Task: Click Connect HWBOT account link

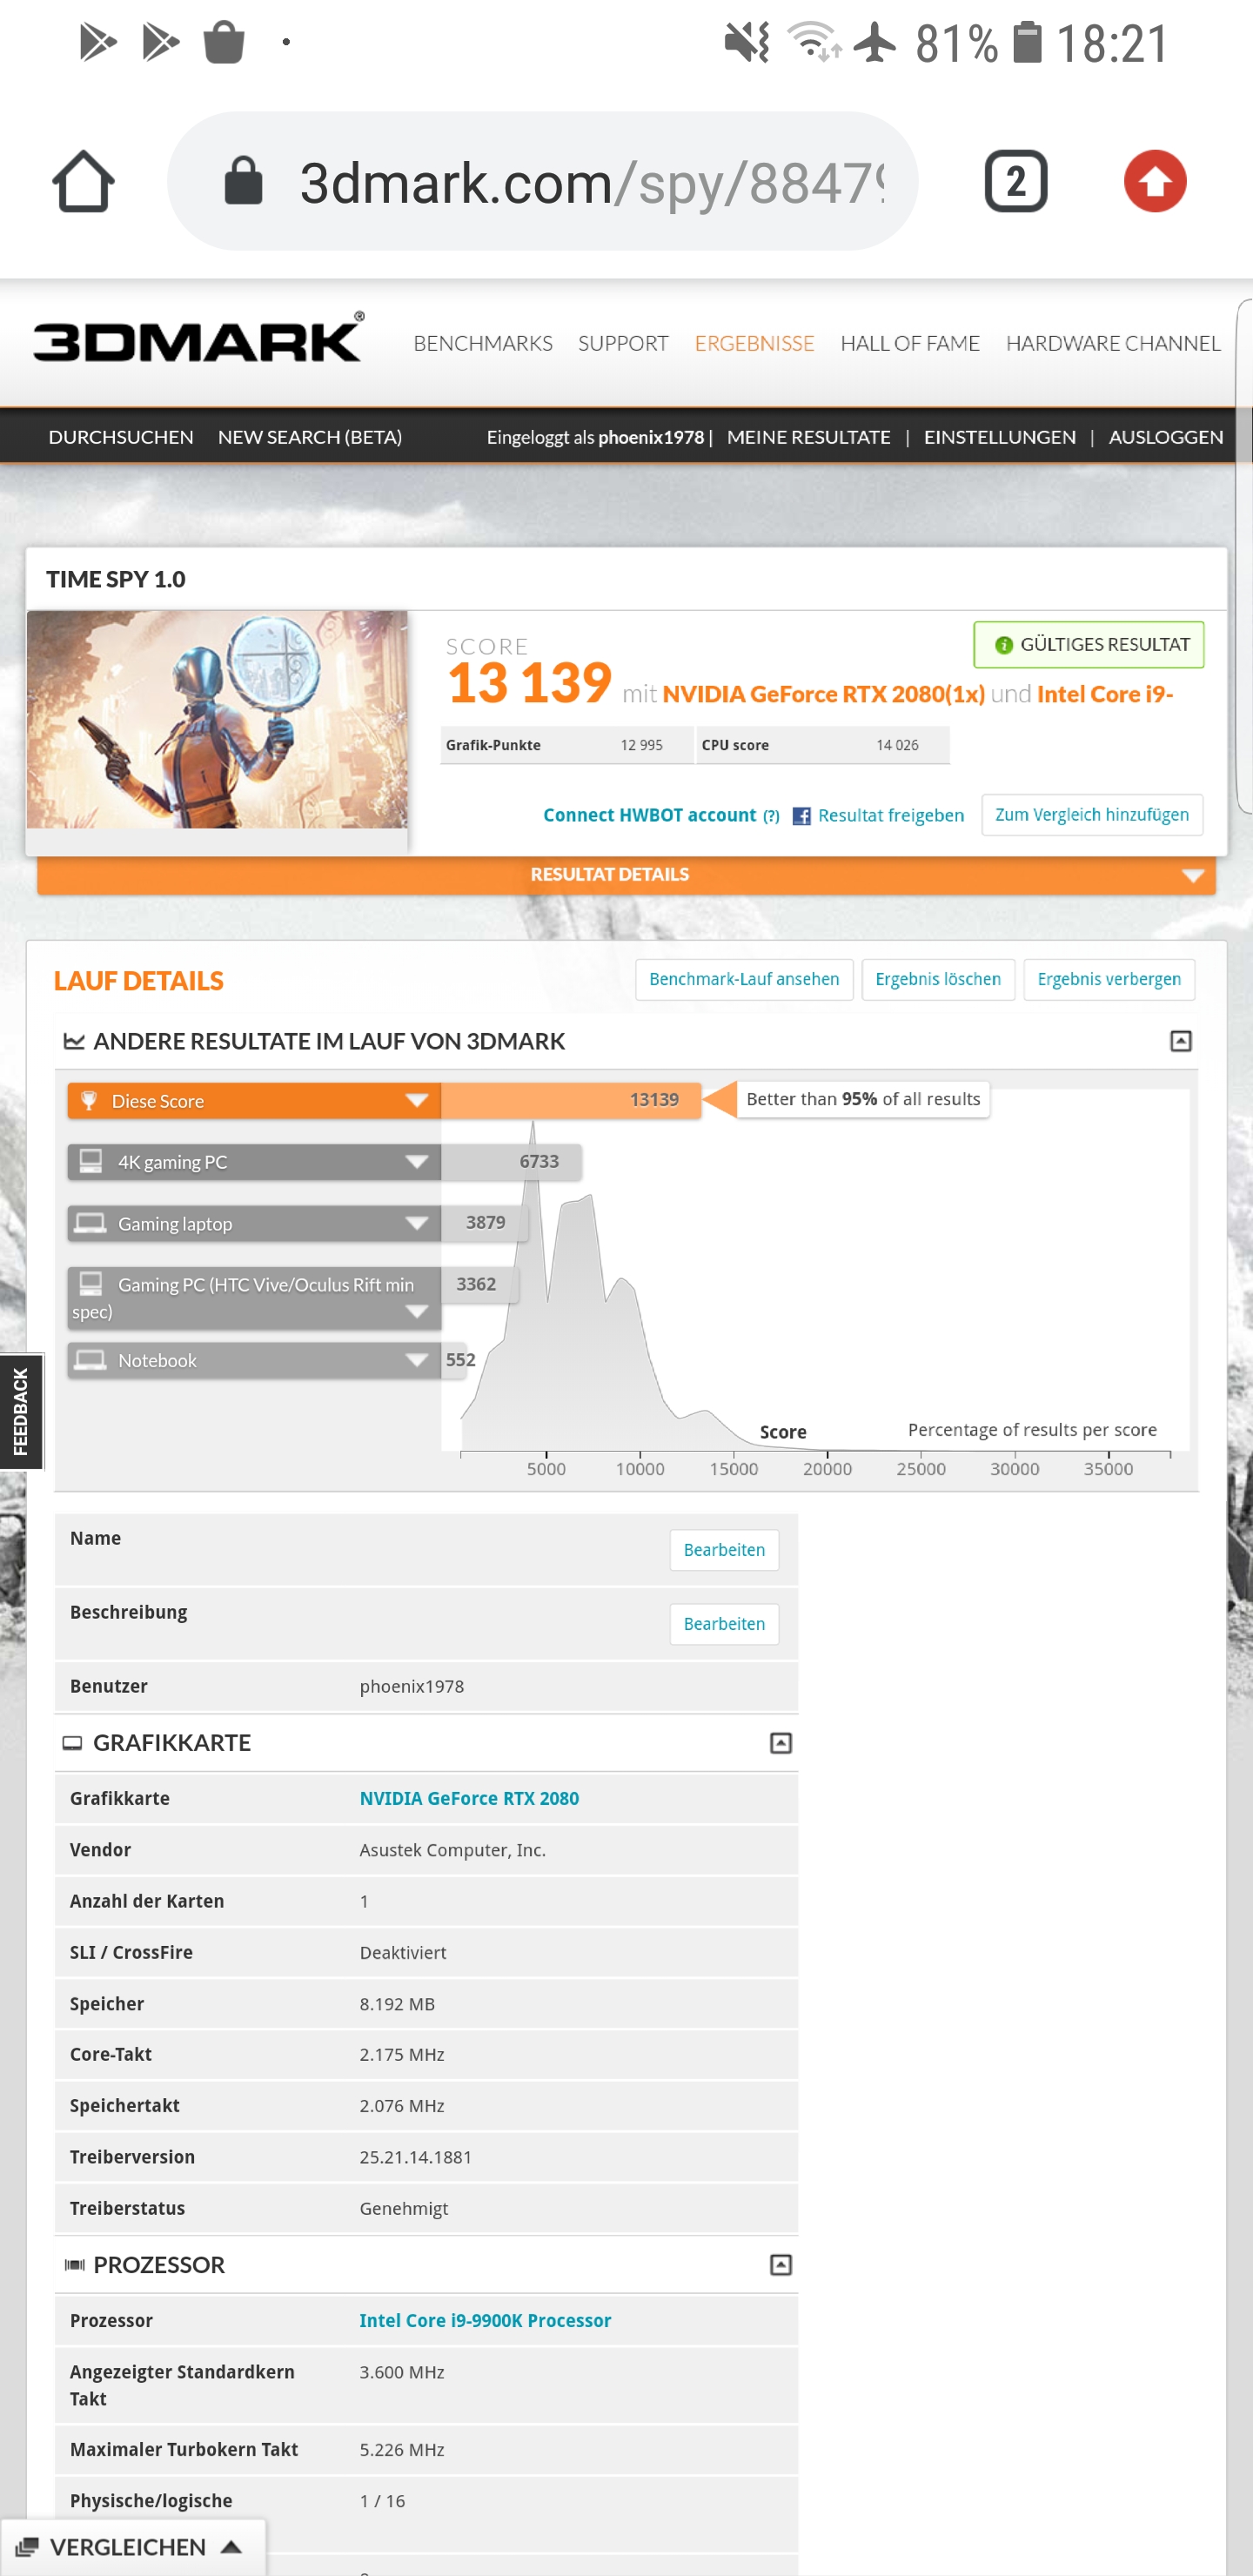Action: (649, 815)
